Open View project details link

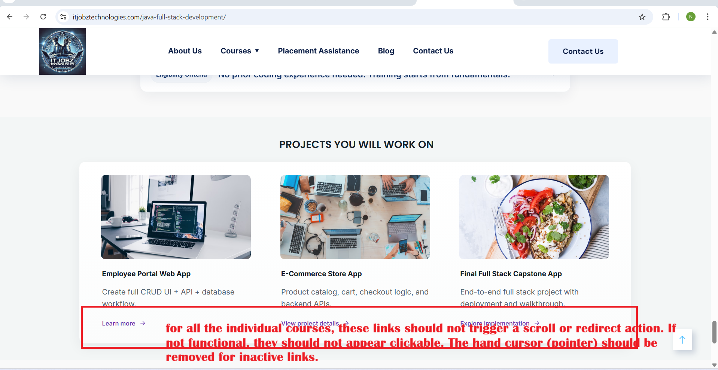pyautogui.click(x=315, y=323)
